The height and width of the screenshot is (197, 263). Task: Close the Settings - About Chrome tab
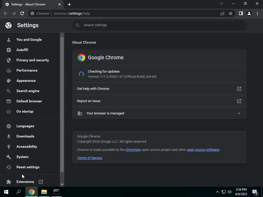60,4
